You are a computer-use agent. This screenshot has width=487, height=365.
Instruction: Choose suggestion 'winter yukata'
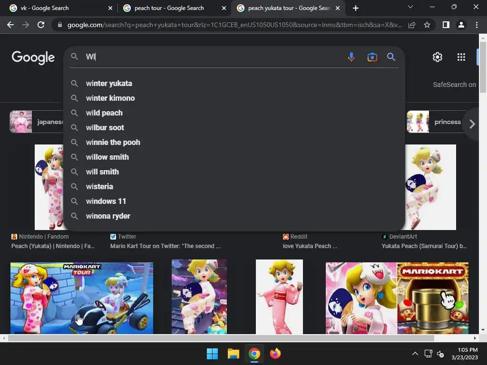(x=234, y=84)
